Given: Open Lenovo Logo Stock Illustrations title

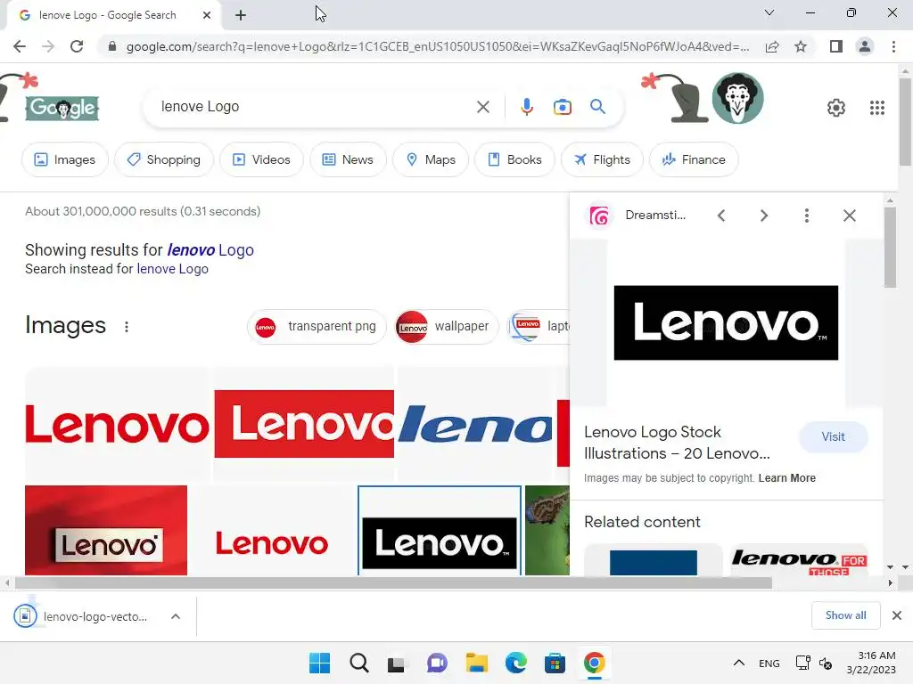Looking at the screenshot, I should point(677,443).
